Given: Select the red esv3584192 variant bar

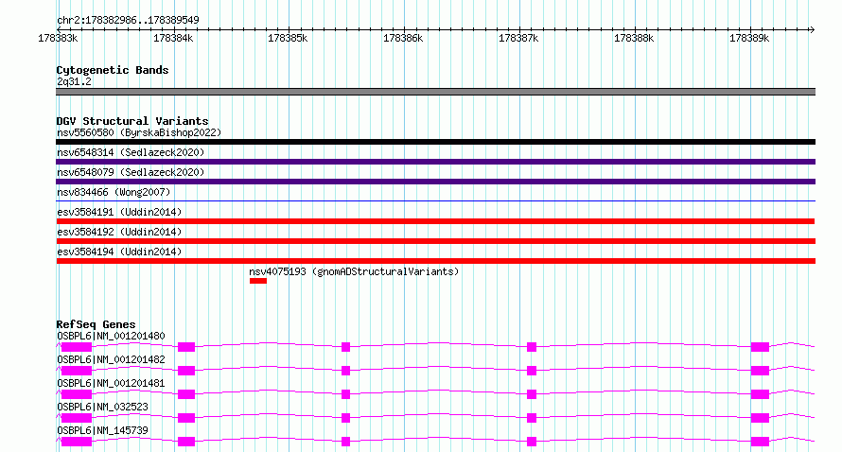Looking at the screenshot, I should [435, 241].
